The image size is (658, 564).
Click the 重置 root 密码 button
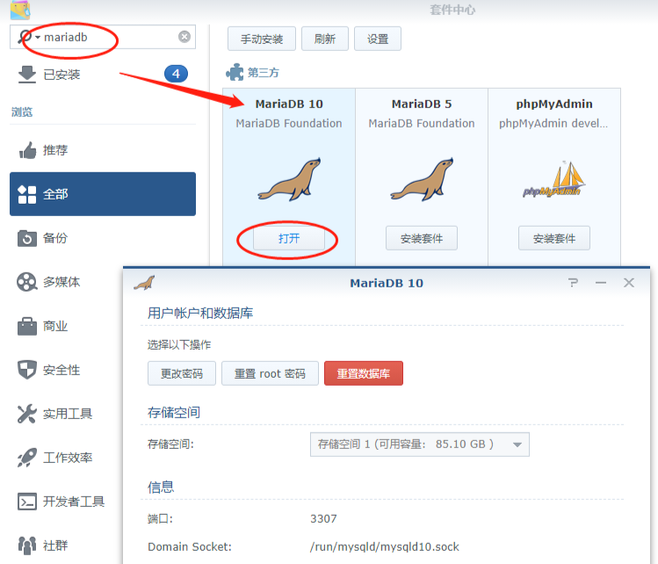pos(270,373)
